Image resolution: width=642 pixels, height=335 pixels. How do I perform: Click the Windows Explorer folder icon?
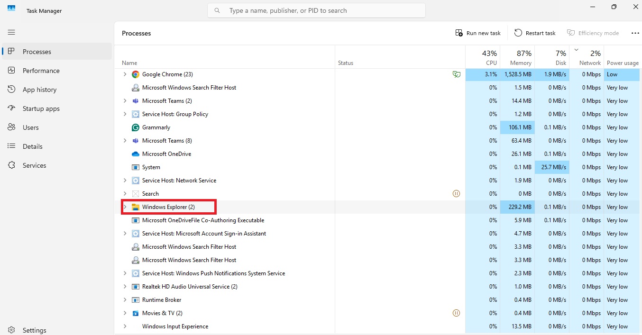(x=136, y=207)
